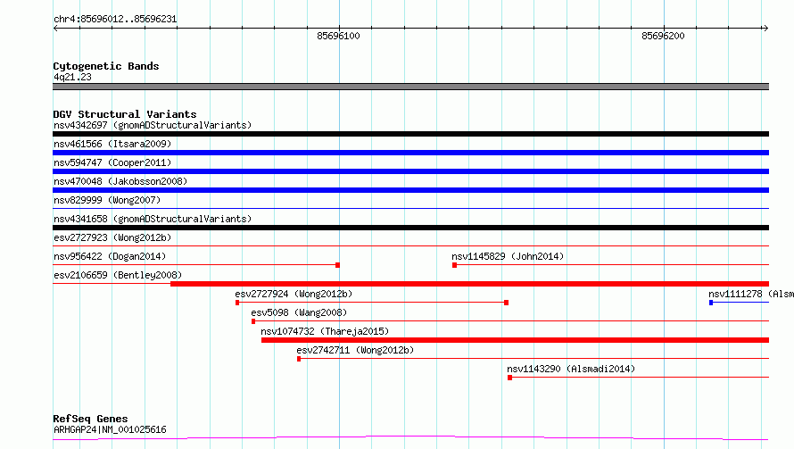Select the nsv1111278 variant label

pyautogui.click(x=751, y=294)
